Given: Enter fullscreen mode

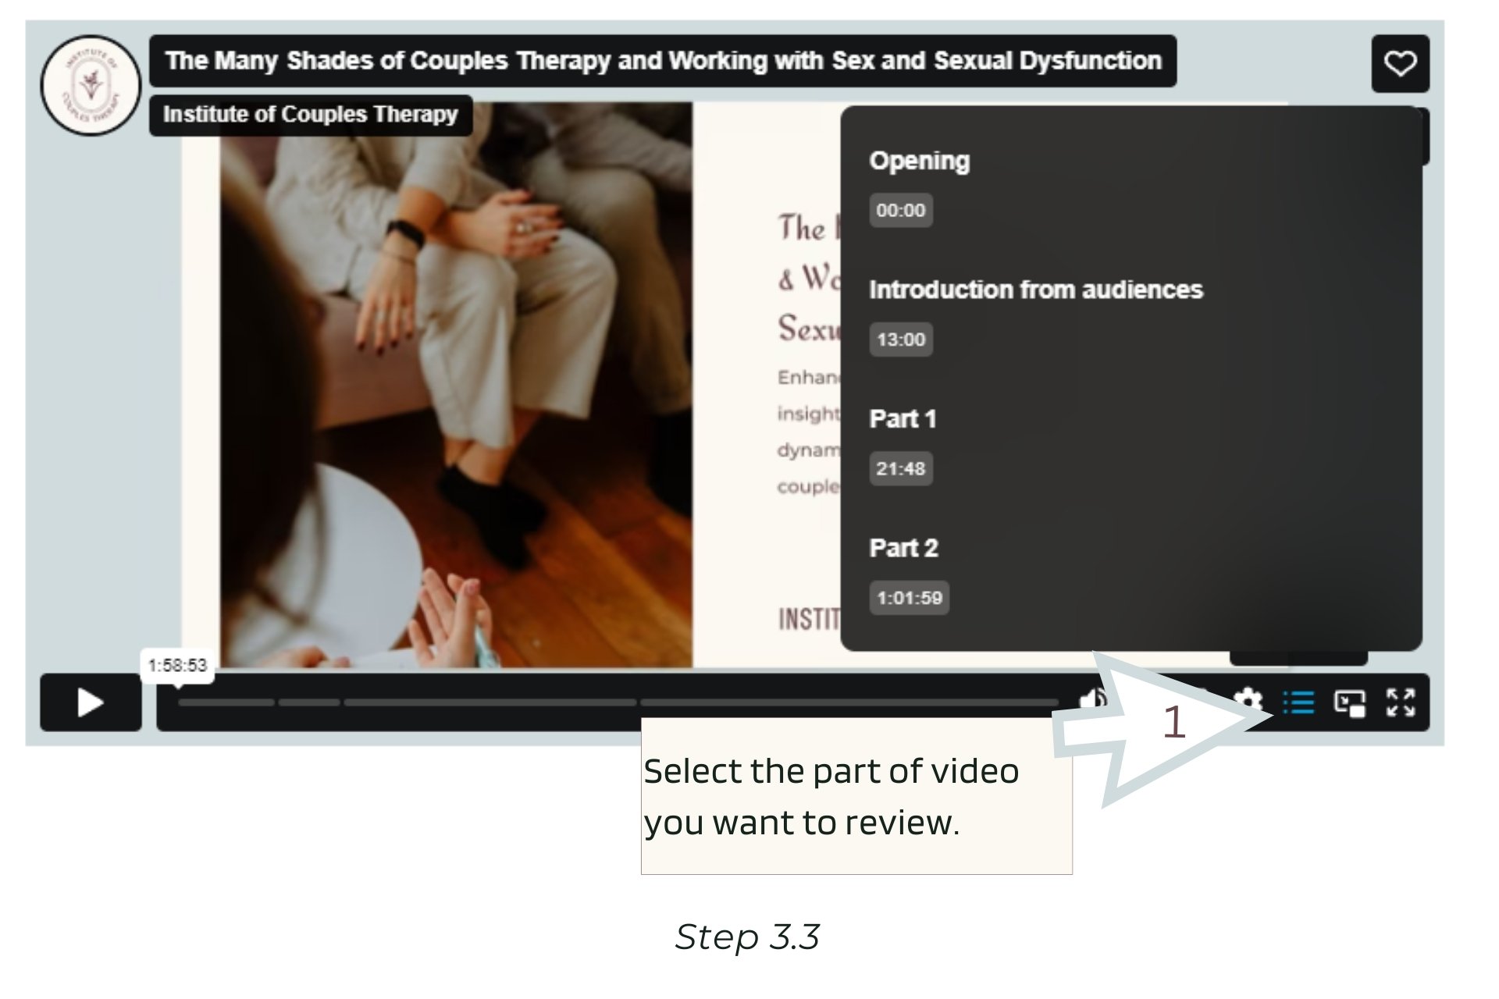Looking at the screenshot, I should point(1400,702).
